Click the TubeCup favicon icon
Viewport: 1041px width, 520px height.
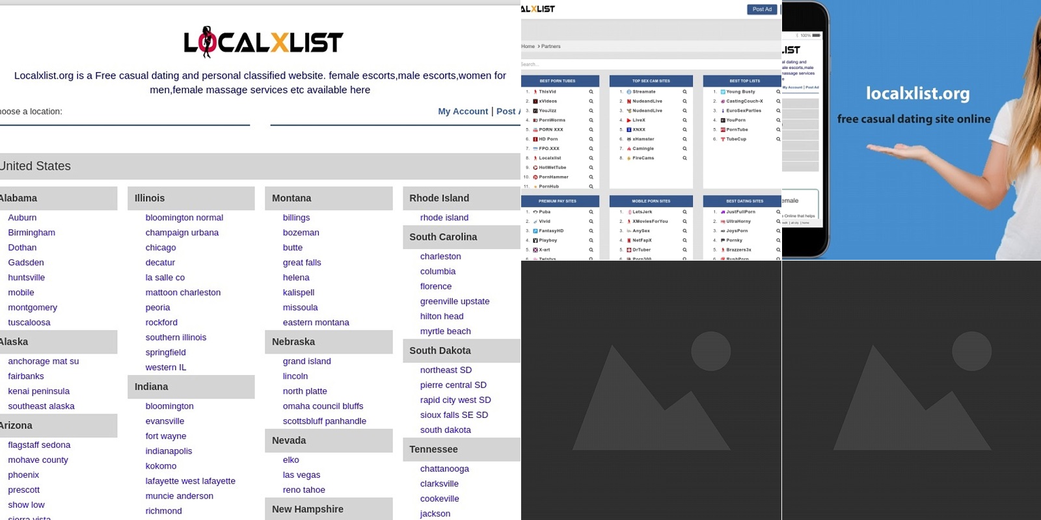[x=723, y=139]
